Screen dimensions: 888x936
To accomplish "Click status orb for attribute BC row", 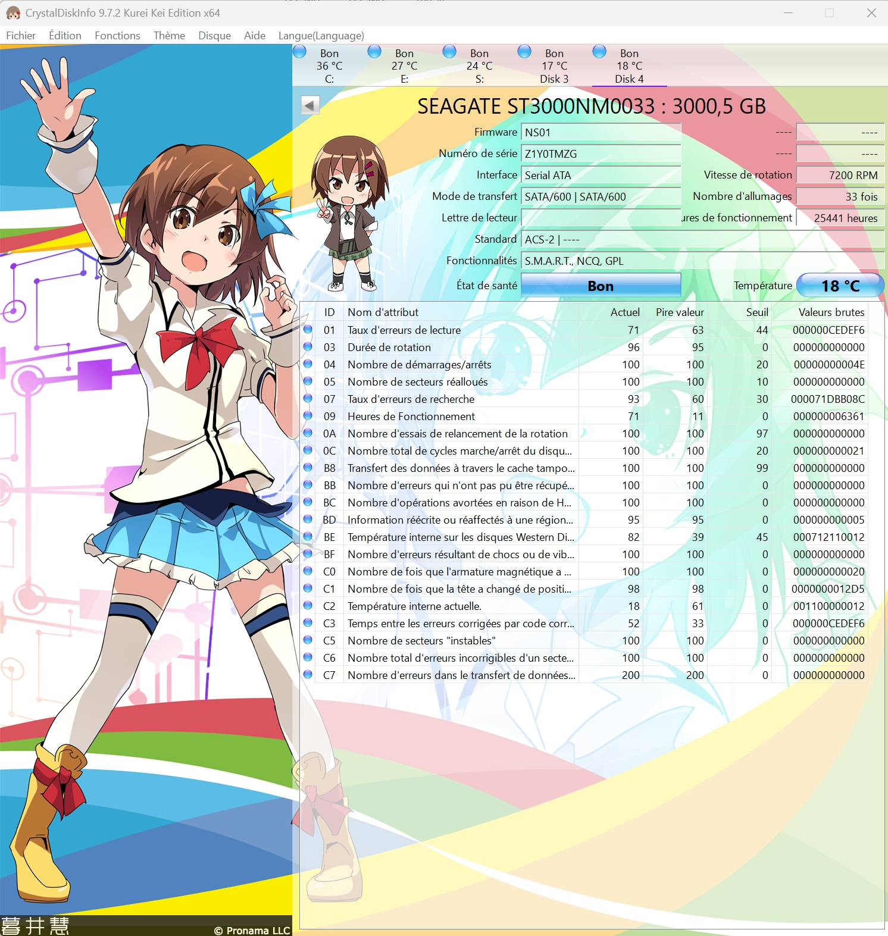I will coord(308,502).
